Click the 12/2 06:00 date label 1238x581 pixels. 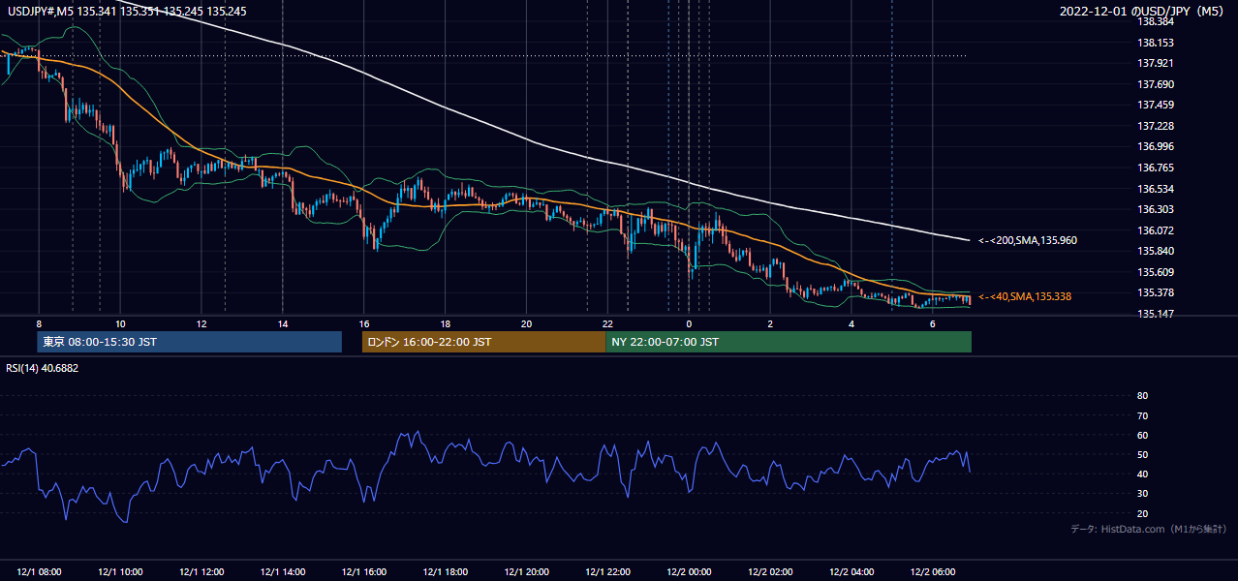coord(932,572)
